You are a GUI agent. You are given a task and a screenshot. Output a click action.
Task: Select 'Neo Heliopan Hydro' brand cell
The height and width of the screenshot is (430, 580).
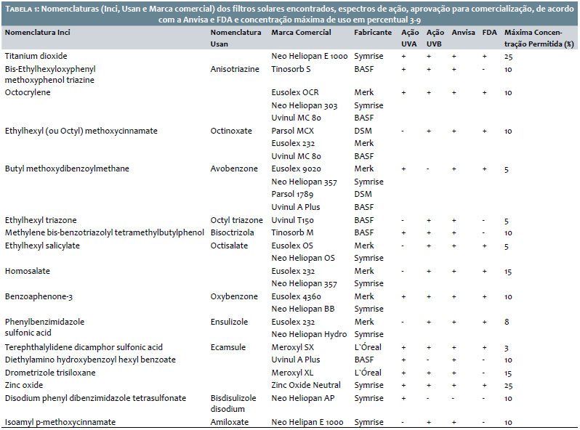coord(309,335)
